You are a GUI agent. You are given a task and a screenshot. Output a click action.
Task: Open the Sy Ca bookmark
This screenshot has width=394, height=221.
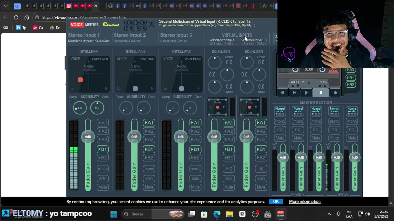[38, 28]
